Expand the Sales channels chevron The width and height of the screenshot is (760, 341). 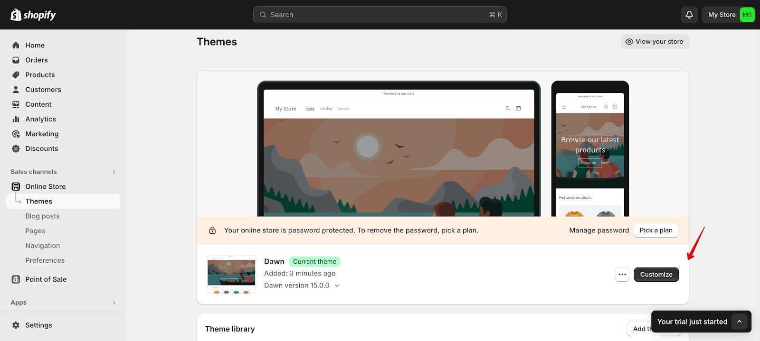(114, 172)
